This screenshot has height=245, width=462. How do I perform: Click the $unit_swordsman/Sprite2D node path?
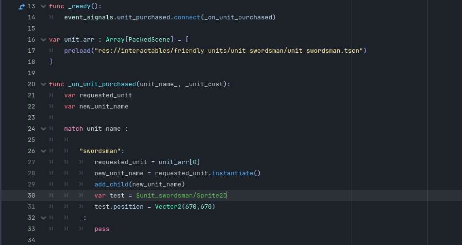[x=181, y=196]
